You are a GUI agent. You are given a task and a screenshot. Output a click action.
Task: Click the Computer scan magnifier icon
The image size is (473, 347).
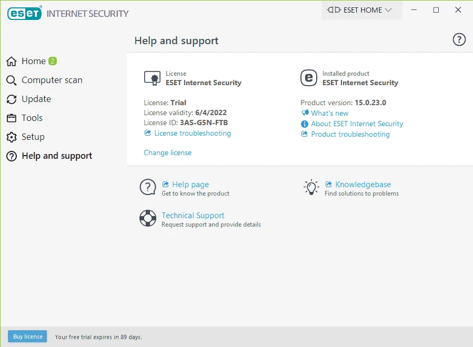pos(12,80)
